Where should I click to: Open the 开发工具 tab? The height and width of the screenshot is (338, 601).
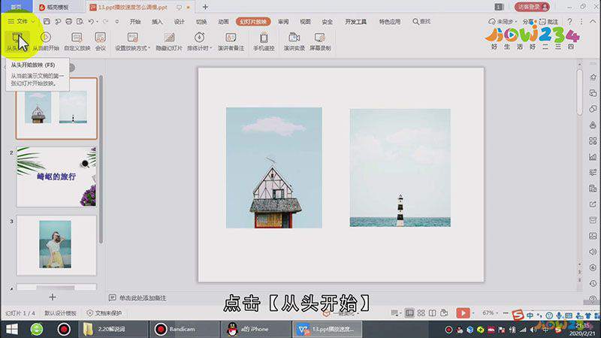[x=355, y=22]
